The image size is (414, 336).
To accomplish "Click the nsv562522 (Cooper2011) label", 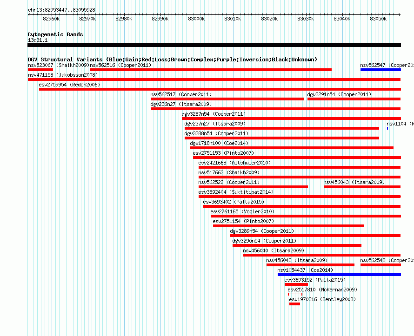I will pos(229,182).
